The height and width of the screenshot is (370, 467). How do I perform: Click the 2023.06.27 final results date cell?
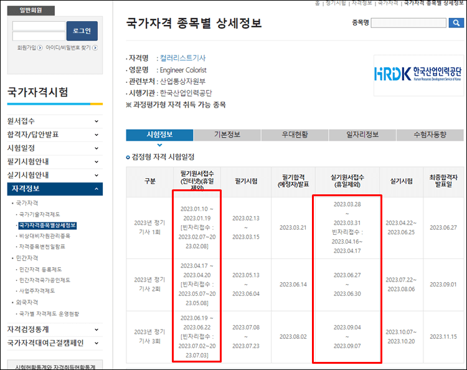click(443, 227)
